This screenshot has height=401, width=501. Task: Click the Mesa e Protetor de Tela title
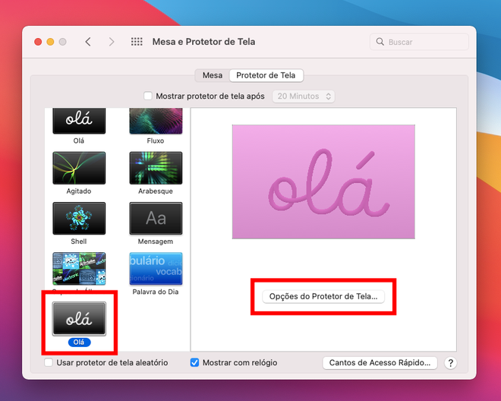[204, 42]
